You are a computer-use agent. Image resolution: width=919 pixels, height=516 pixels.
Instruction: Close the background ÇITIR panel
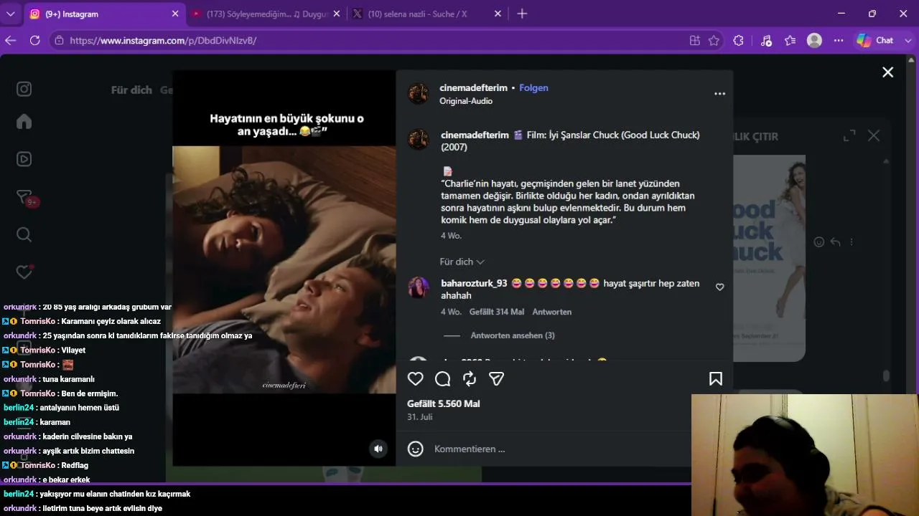(x=874, y=135)
